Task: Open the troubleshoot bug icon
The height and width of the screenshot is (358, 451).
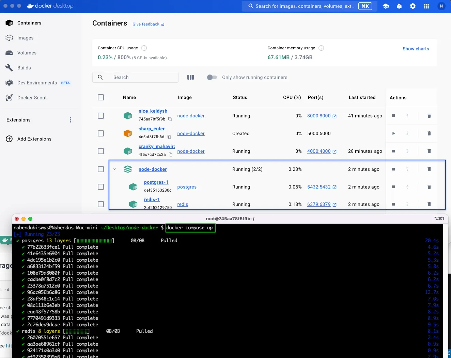Action: point(399,6)
